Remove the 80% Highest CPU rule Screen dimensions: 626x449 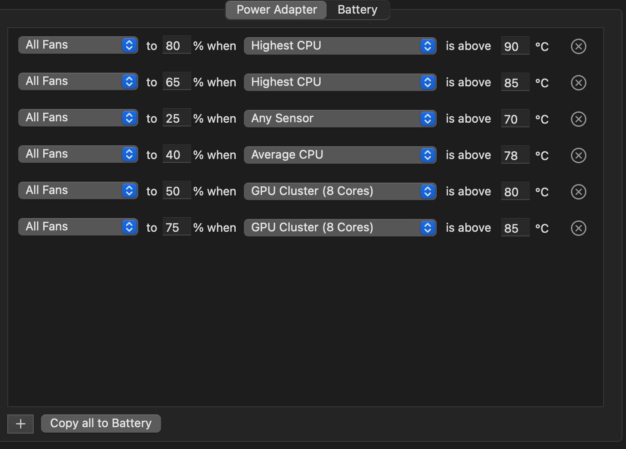(x=578, y=46)
